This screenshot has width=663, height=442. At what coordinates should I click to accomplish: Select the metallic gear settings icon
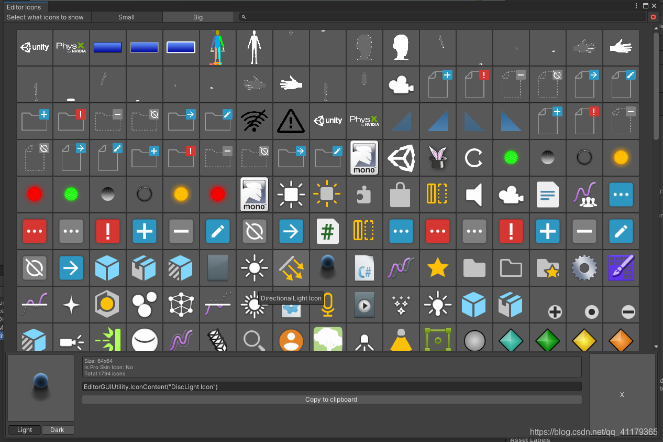[584, 268]
